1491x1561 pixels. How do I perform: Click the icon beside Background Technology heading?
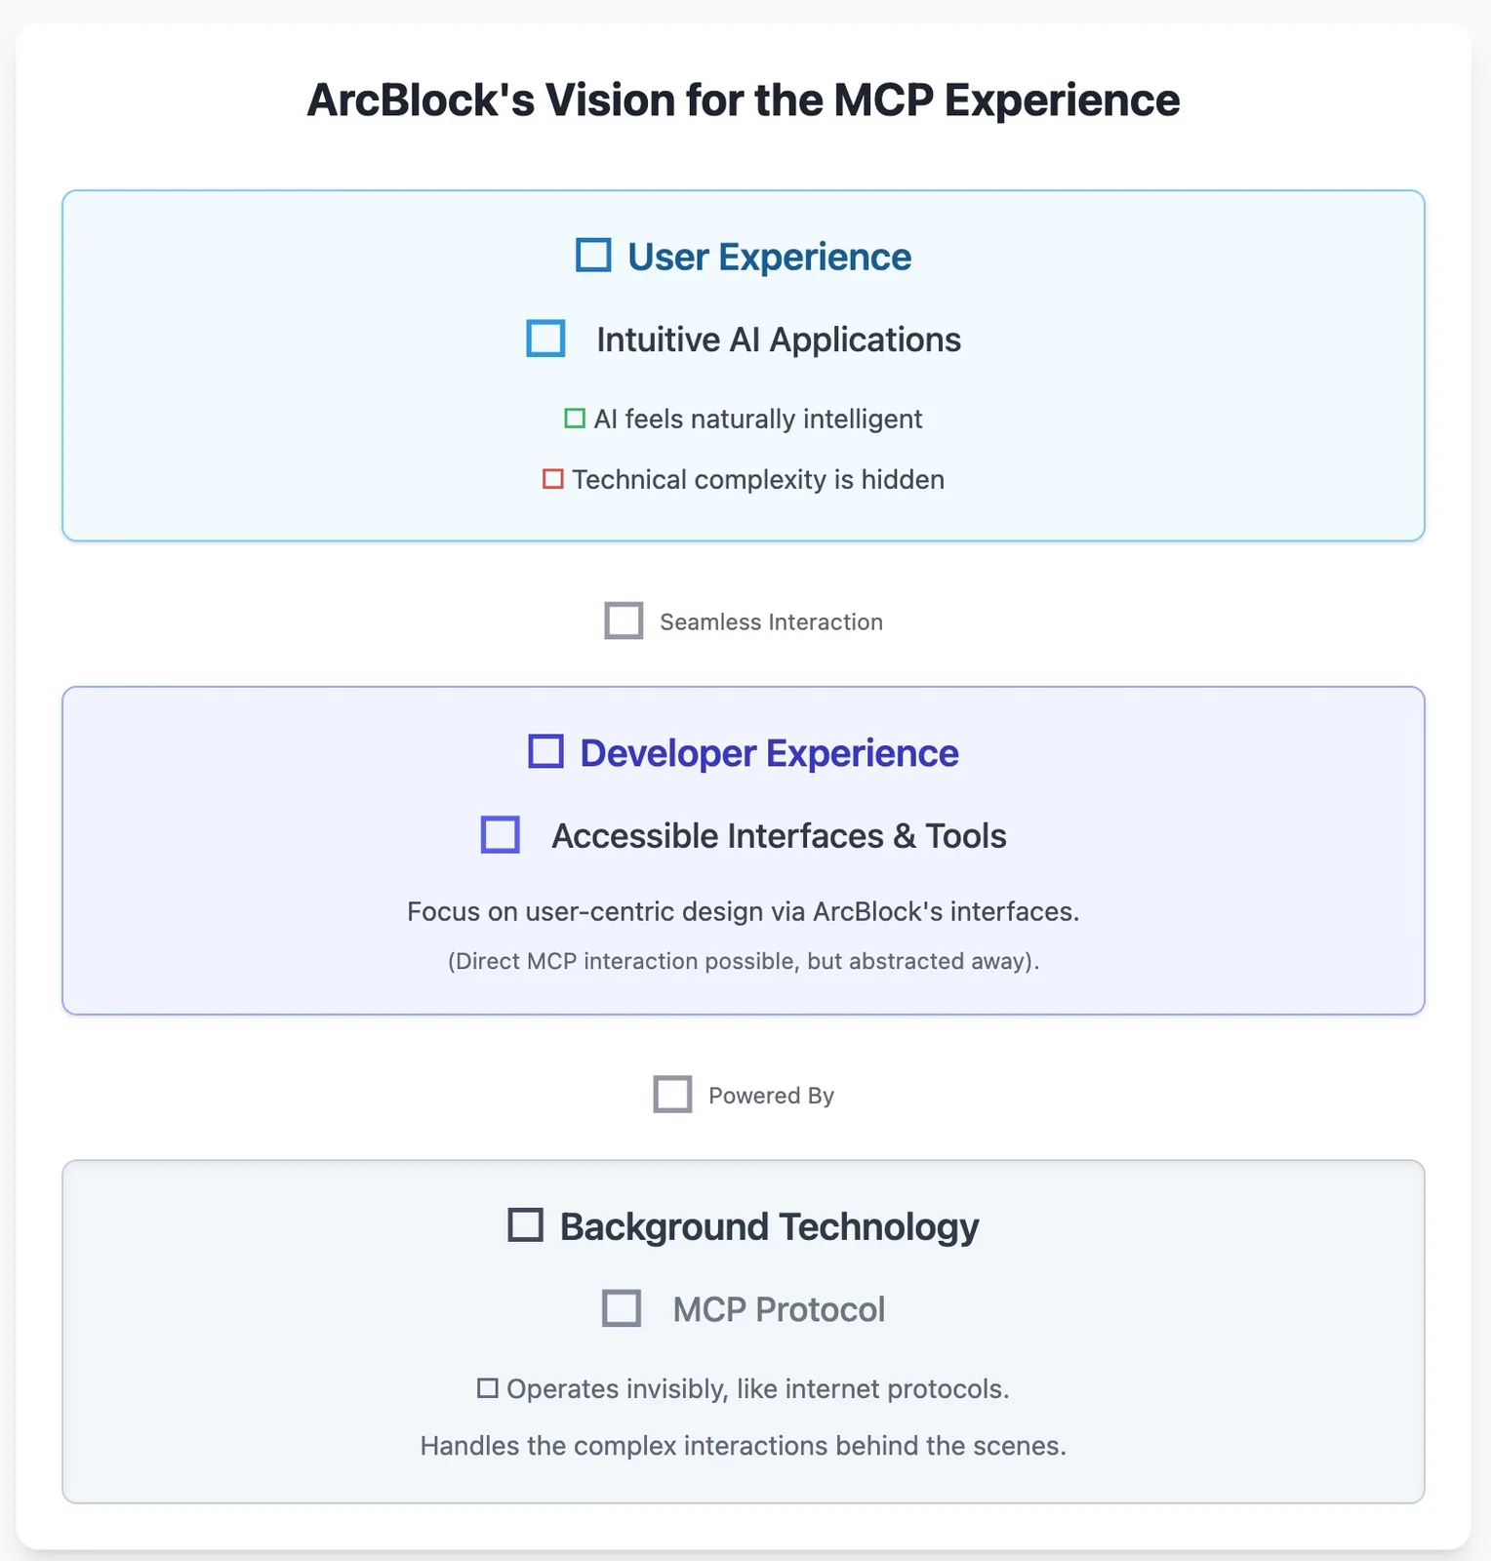click(x=526, y=1225)
